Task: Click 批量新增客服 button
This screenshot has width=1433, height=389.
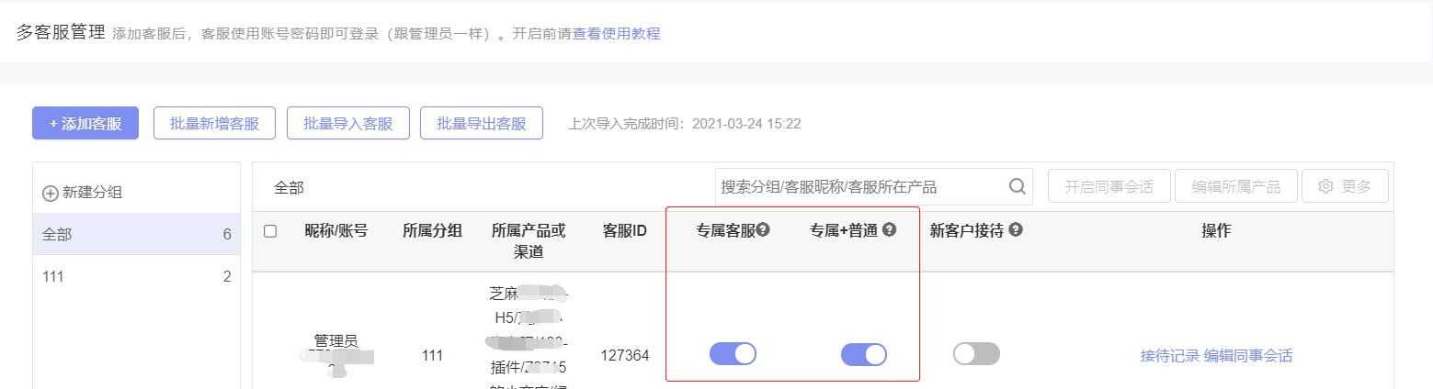Action: (x=214, y=123)
